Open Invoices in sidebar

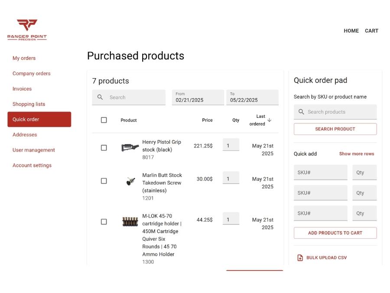pos(22,89)
